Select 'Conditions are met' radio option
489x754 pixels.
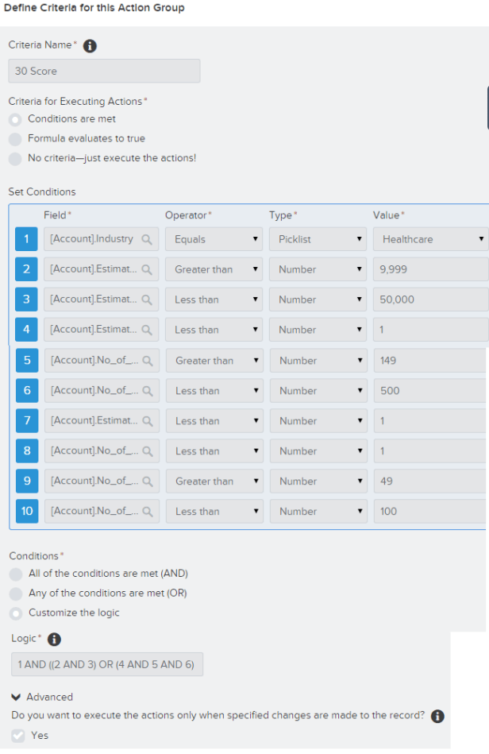15,119
